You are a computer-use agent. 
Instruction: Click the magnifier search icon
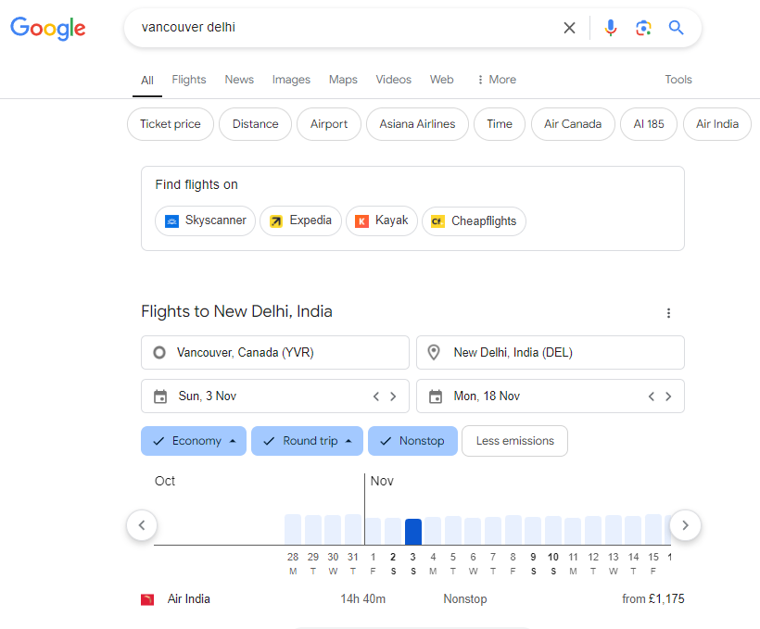pos(677,28)
